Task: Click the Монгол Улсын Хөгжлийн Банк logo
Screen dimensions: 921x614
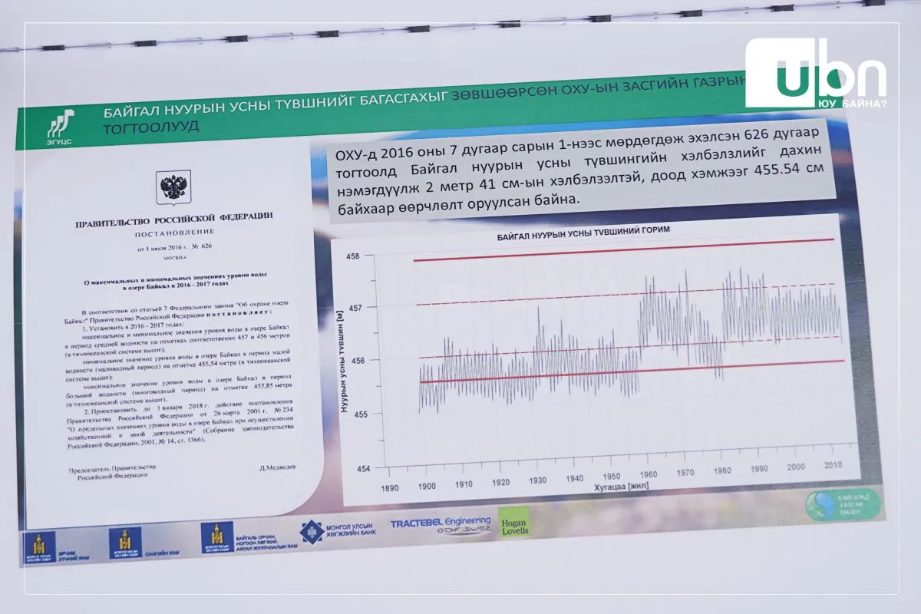Action: point(338,532)
